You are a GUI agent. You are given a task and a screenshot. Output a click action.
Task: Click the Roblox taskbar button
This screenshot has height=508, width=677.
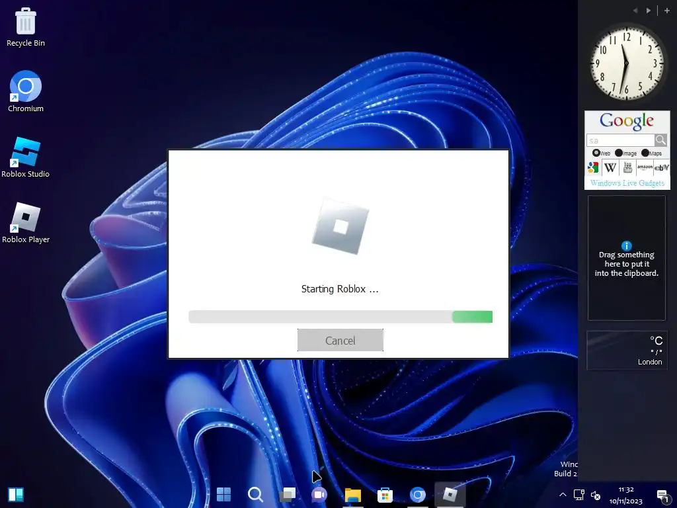point(450,494)
